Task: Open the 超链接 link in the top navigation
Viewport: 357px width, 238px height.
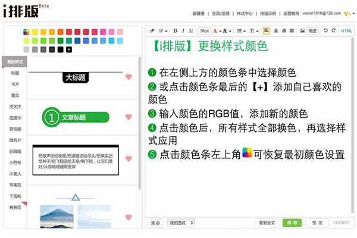Action: tap(199, 14)
